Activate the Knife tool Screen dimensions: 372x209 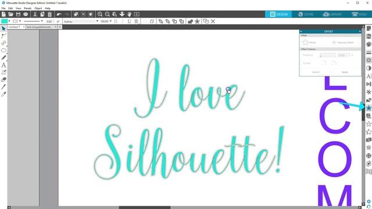coord(3,87)
